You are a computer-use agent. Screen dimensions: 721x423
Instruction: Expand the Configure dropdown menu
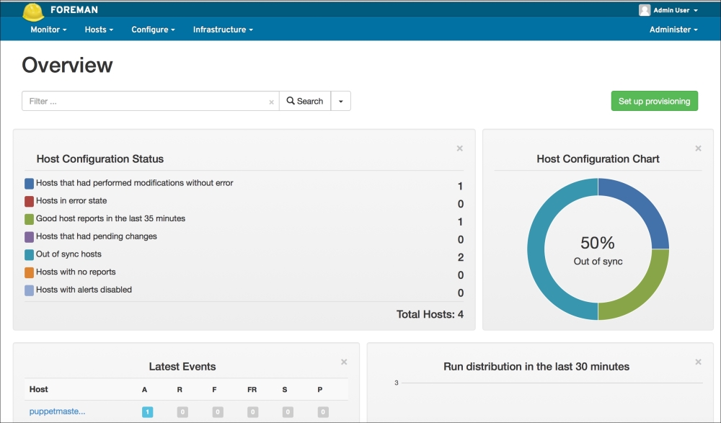click(x=153, y=30)
